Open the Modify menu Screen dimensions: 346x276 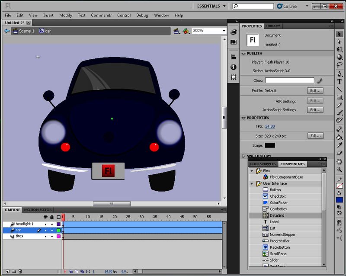click(66, 15)
